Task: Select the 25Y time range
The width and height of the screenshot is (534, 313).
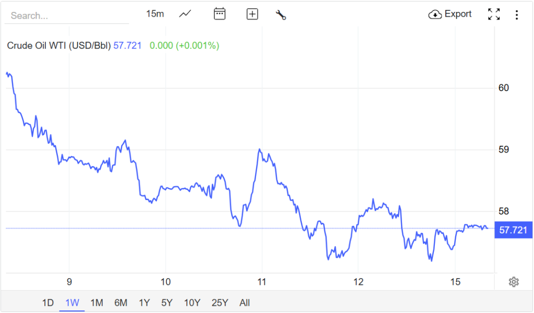Action: pos(220,303)
